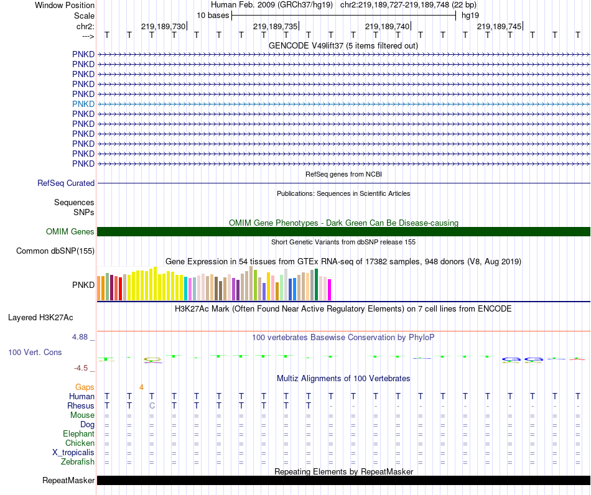Click the Zebrafish species label
Screen dimensions: 591x495
click(x=78, y=462)
